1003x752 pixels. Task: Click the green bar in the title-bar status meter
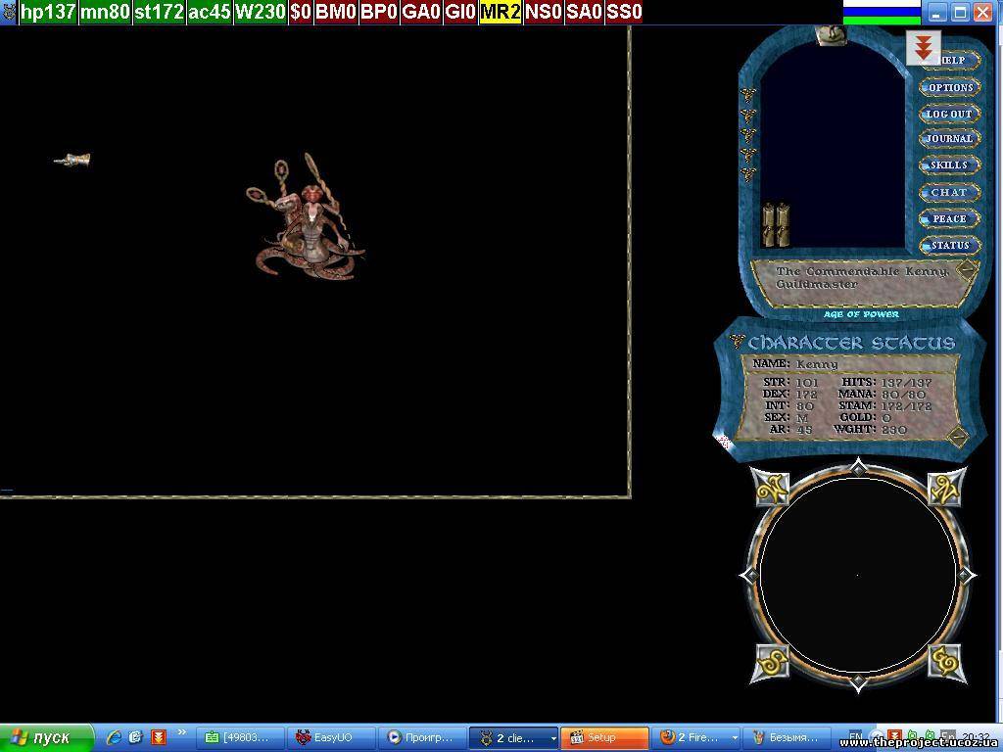[882, 21]
